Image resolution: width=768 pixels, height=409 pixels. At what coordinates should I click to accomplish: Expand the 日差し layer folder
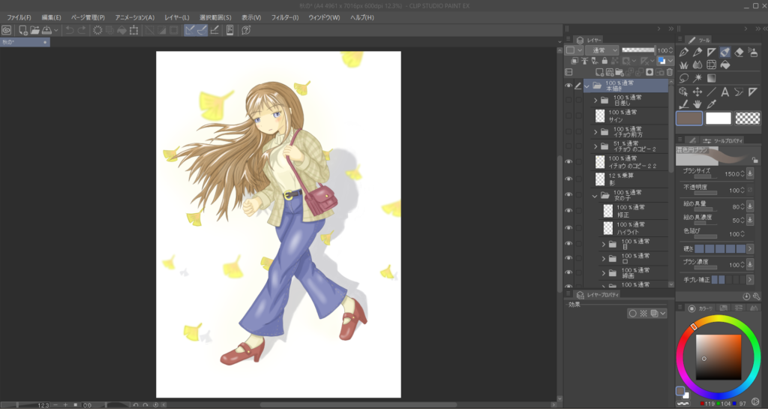(x=595, y=100)
